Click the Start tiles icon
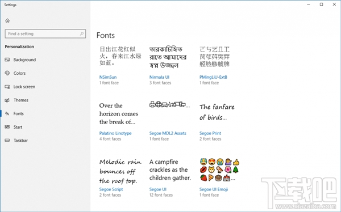 click(7, 127)
